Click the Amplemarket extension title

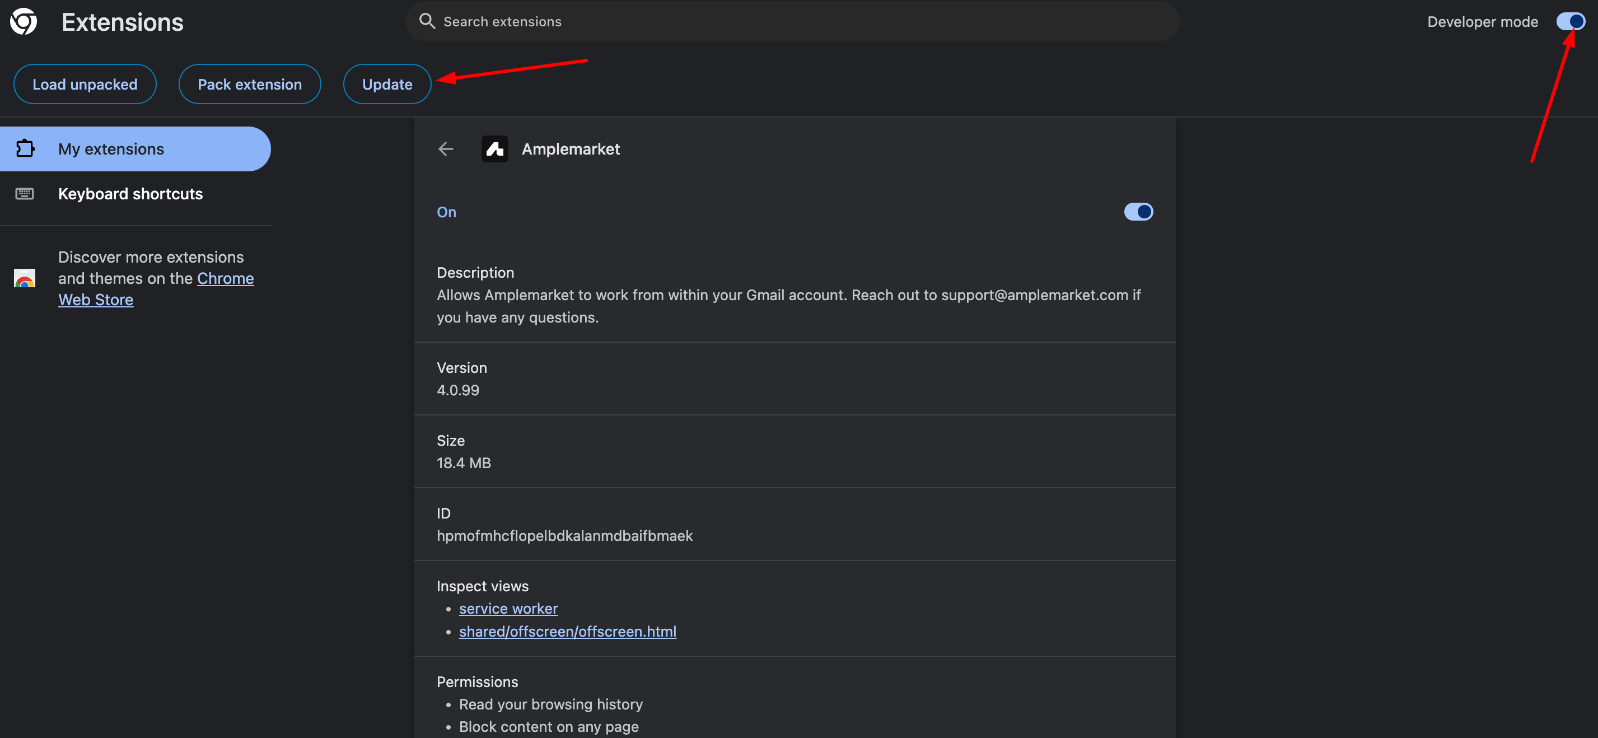[570, 149]
